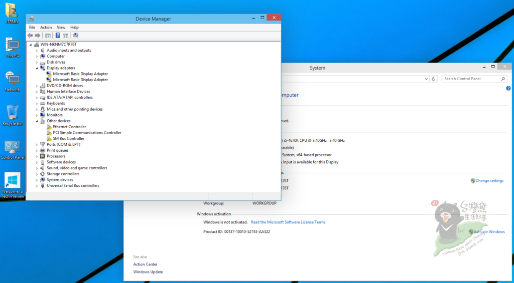Open the View menu in Device Manager
Screen dimensions: 514x283
tap(61, 28)
